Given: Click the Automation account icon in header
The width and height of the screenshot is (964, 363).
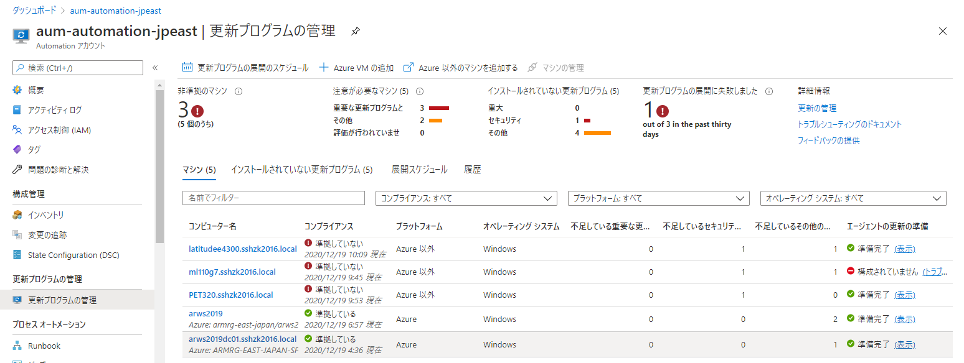Looking at the screenshot, I should click(22, 35).
